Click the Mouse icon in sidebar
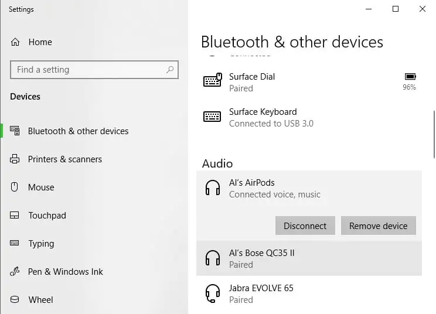 tap(15, 187)
